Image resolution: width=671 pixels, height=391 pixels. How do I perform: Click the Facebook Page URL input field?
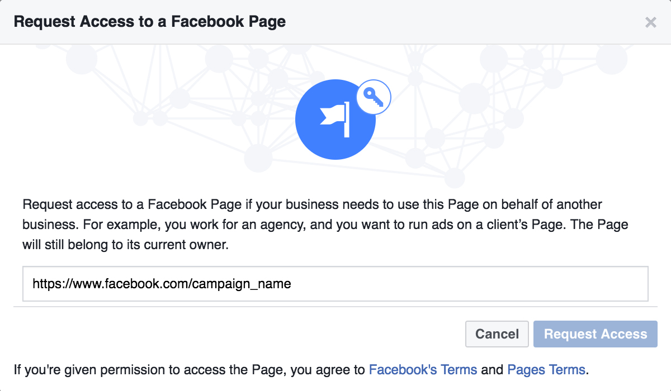[x=335, y=284]
